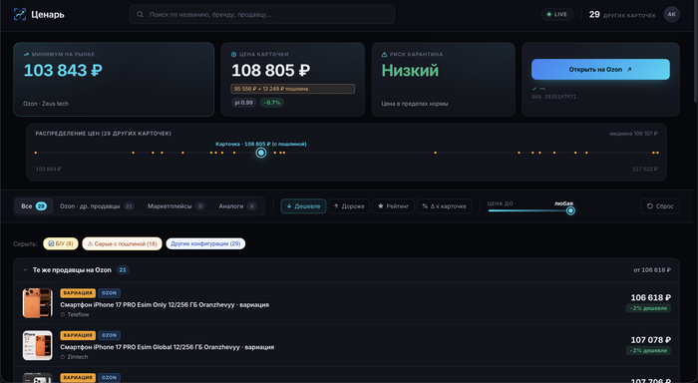Image resolution: width=698 pixels, height=383 pixels.
Task: Collapse the "Те же продавцы на Ozon" section
Action: 25,270
